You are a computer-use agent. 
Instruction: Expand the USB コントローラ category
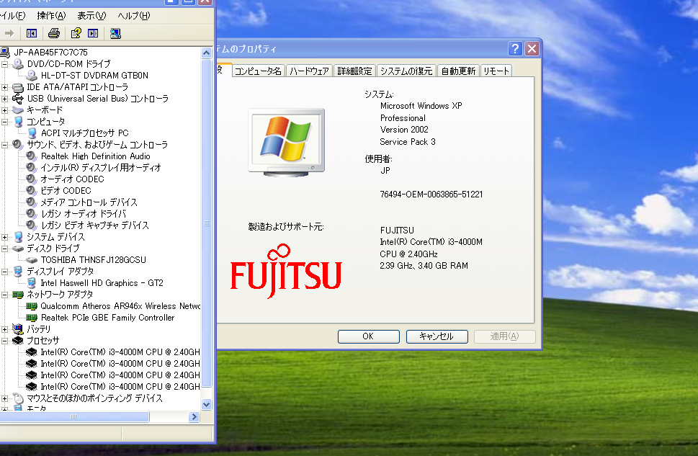pos(4,99)
